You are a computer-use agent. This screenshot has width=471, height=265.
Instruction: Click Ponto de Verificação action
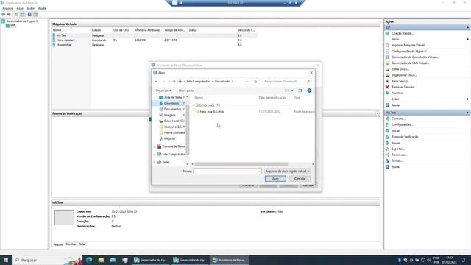tap(405, 137)
